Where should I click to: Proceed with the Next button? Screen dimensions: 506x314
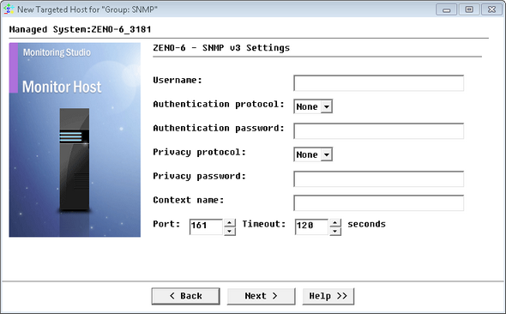pos(261,296)
